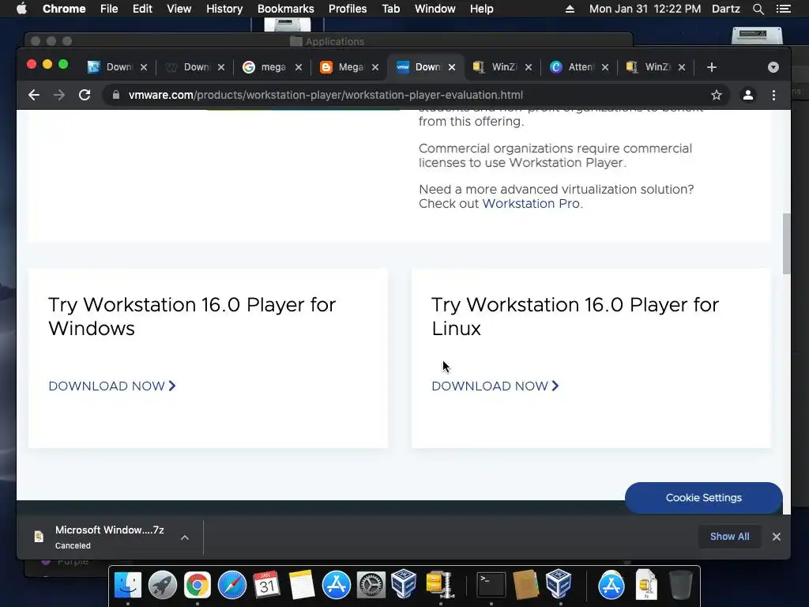Open Calendar from the Dock
Image resolution: width=809 pixels, height=607 pixels.
[267, 586]
